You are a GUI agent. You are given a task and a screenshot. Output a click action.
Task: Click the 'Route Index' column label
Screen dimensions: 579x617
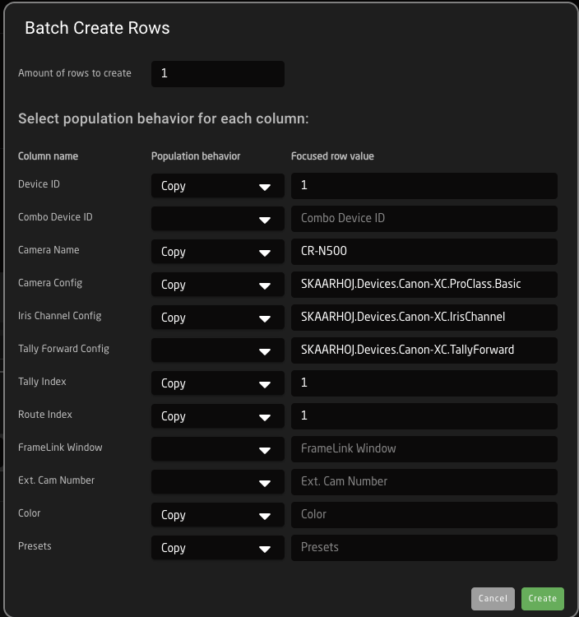(x=45, y=415)
